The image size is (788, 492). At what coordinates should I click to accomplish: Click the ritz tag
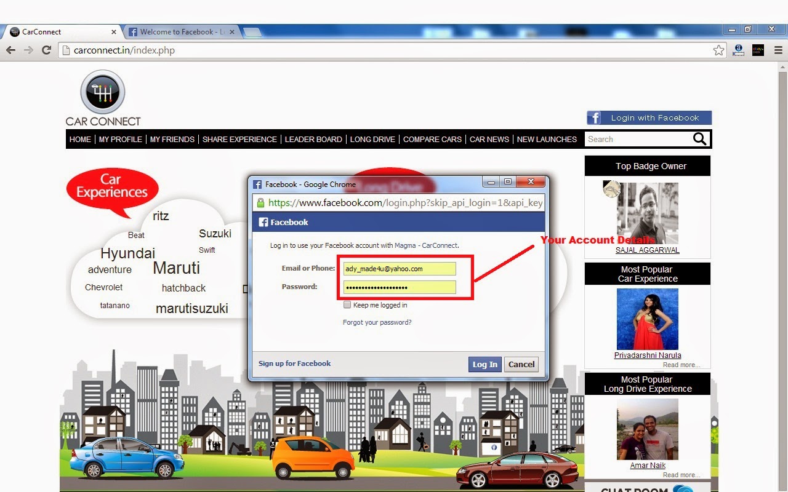[x=161, y=216]
